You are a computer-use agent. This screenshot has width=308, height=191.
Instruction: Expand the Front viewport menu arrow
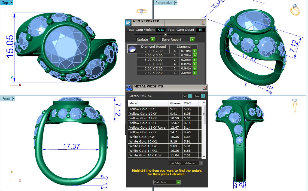[14, 99]
